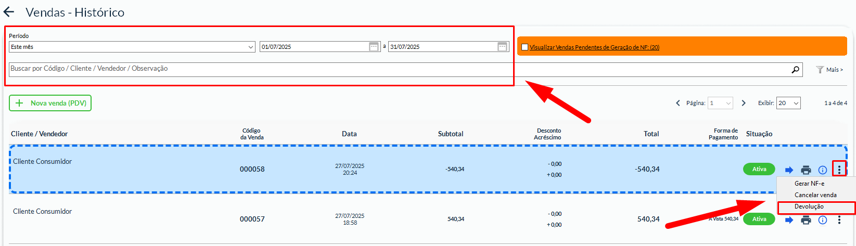Screen dimensions: 856x246
Task: Click the search field for Código / Cliente
Action: 260,69
